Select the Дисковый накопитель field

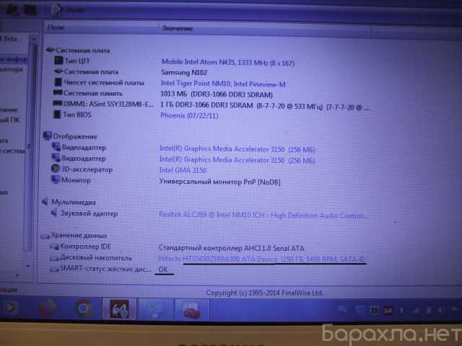click(96, 258)
